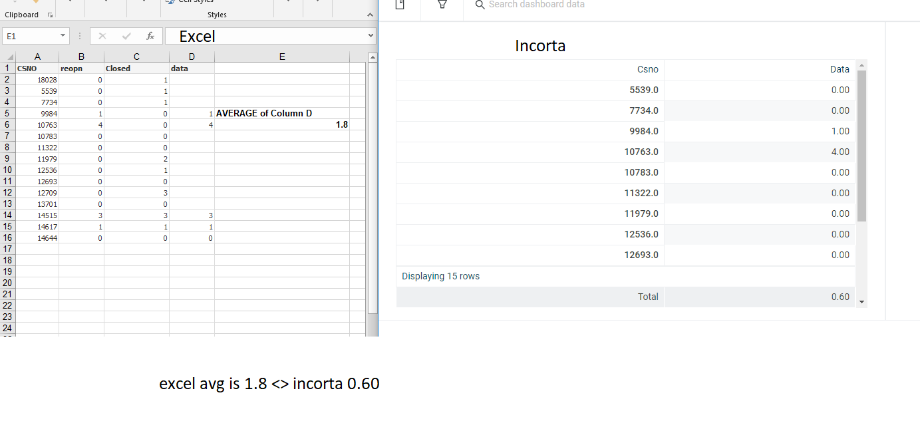
Task: Select column C header in Excel
Action: [x=136, y=57]
